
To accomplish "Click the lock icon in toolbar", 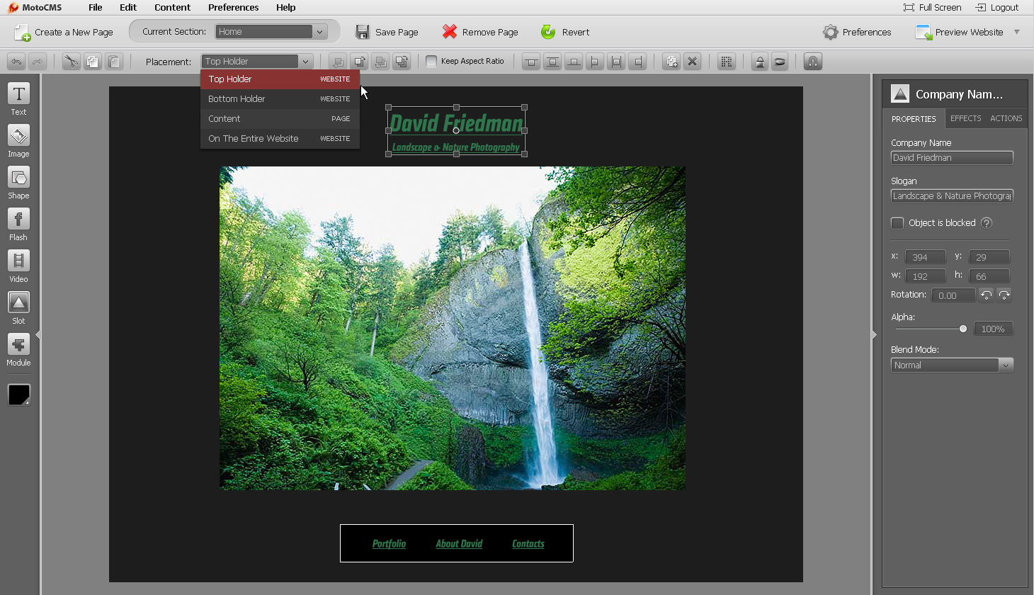I will 759,62.
